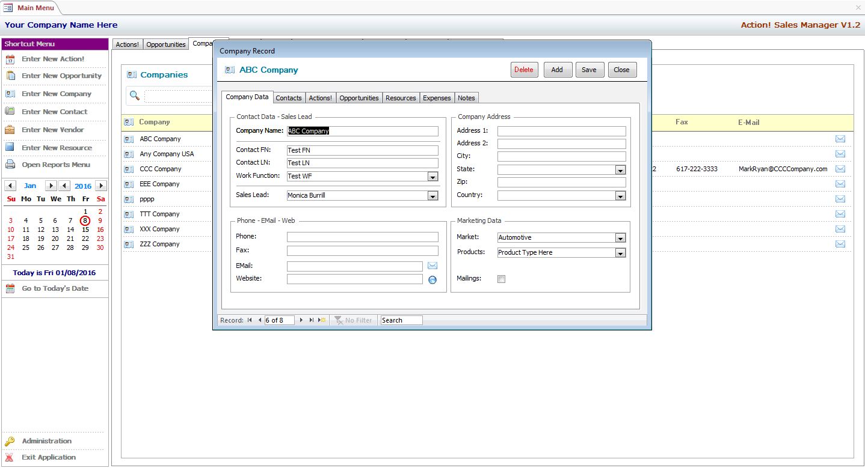Click the Exit Application red X icon
This screenshot has width=865, height=468.
tap(10, 457)
